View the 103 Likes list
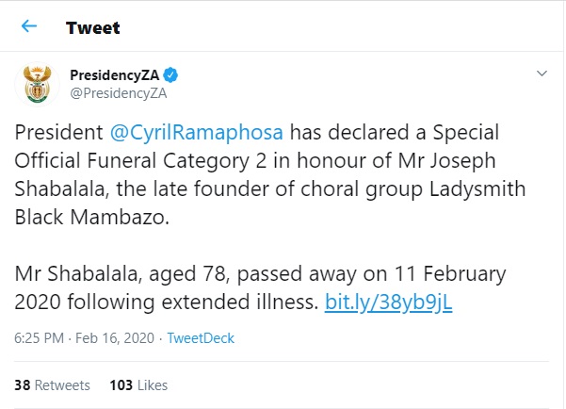This screenshot has width=566, height=409. 138,384
